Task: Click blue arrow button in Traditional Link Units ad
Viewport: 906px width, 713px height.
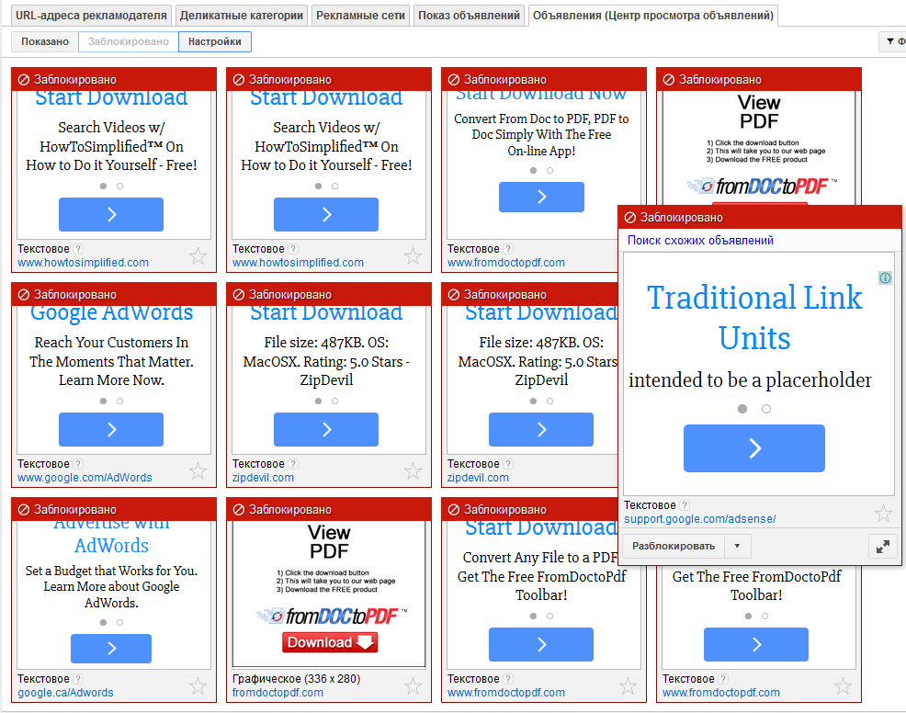Action: 754,448
